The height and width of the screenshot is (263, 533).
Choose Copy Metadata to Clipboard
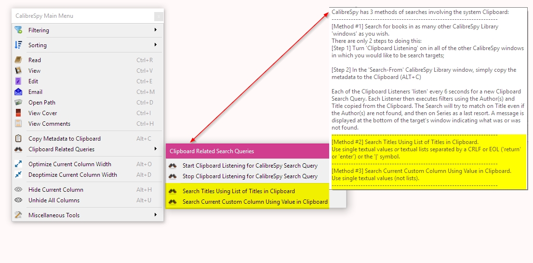88,138
